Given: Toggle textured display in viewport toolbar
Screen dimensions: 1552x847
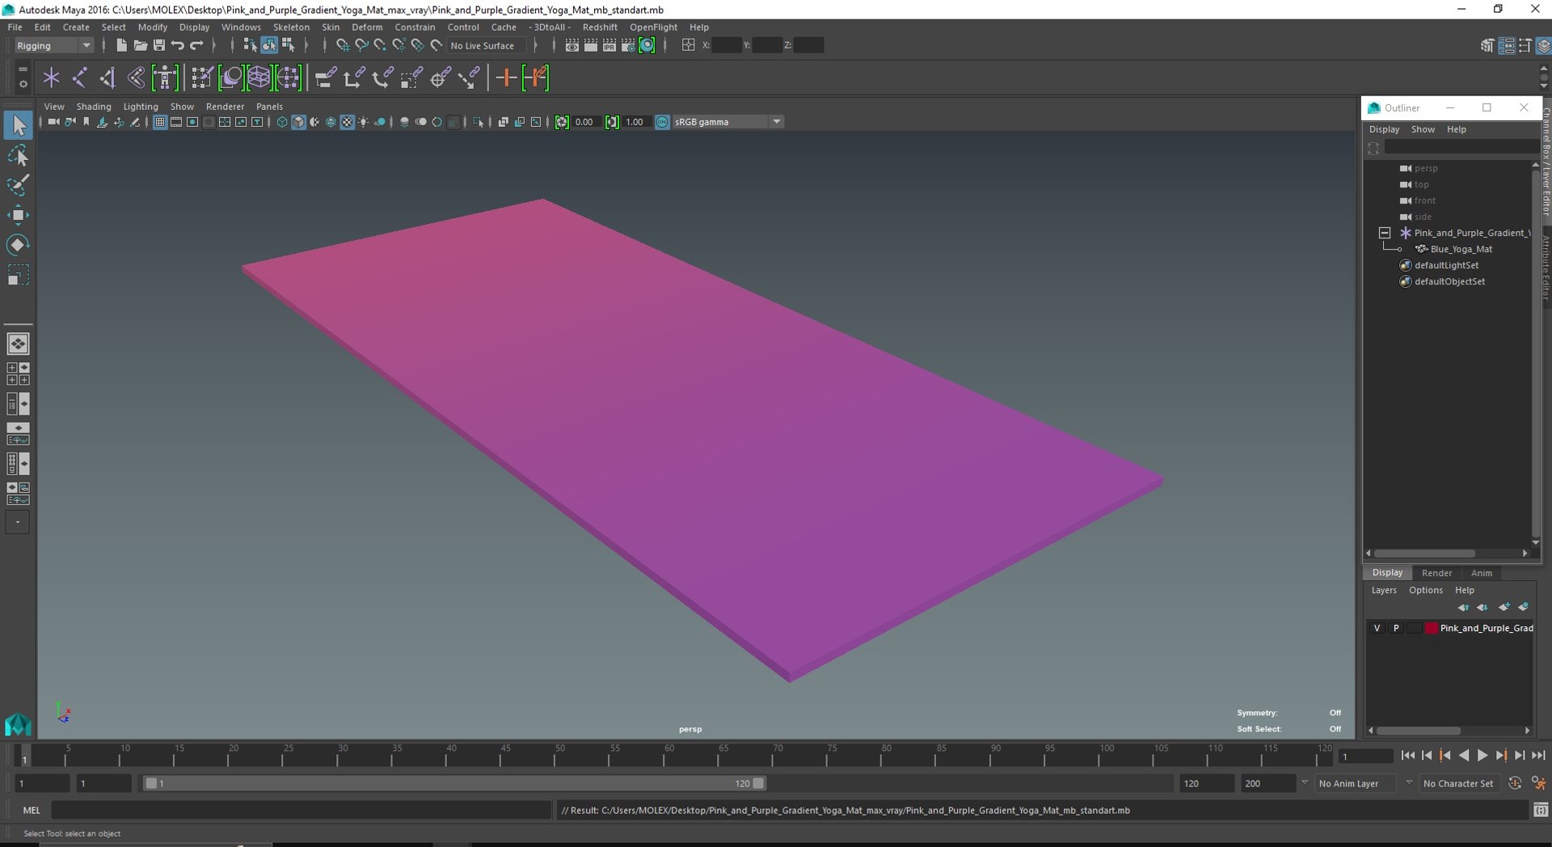Looking at the screenshot, I should [x=347, y=122].
